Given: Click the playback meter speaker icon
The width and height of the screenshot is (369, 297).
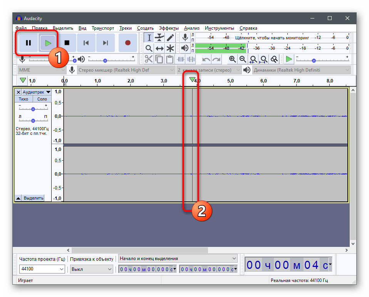Looking at the screenshot, I should tap(185, 48).
